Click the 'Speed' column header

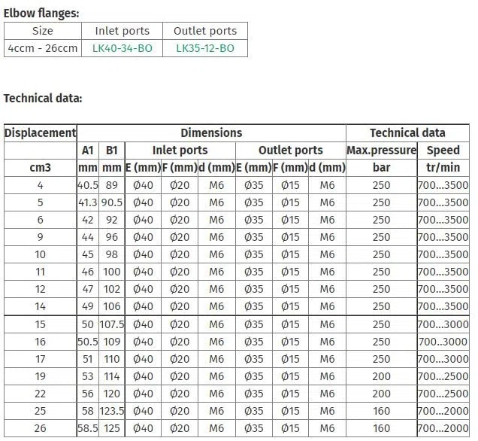(x=443, y=151)
